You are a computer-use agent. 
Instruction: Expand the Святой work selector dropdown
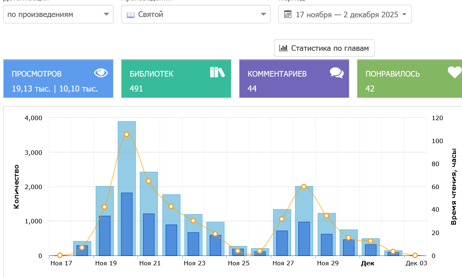pyautogui.click(x=195, y=15)
